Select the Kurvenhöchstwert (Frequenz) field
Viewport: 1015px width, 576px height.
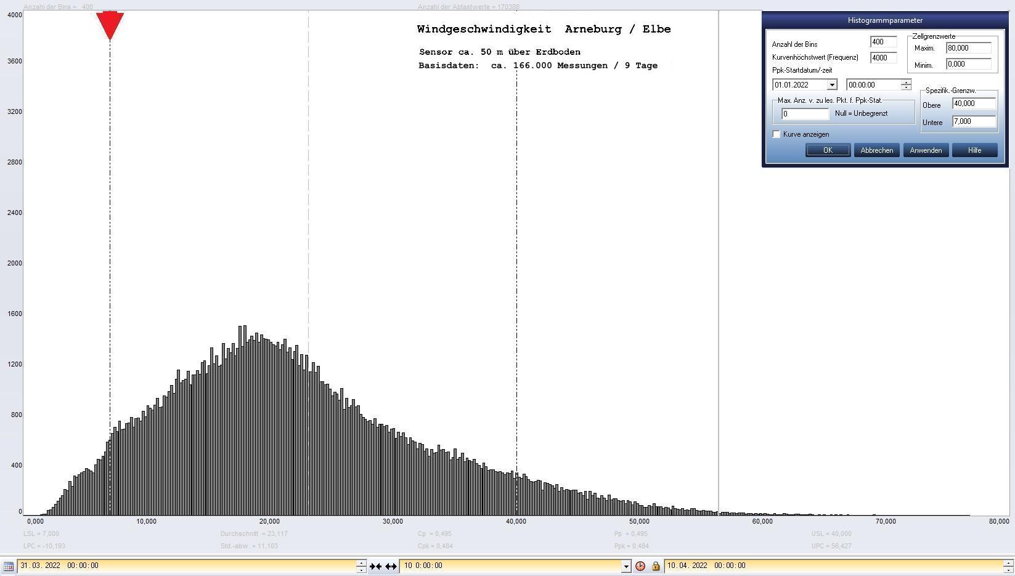click(x=883, y=57)
